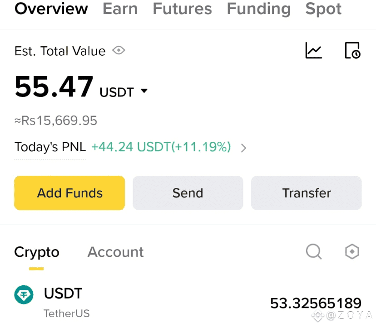This screenshot has width=376, height=327.
Task: Tap the Transfer button
Action: (x=306, y=193)
